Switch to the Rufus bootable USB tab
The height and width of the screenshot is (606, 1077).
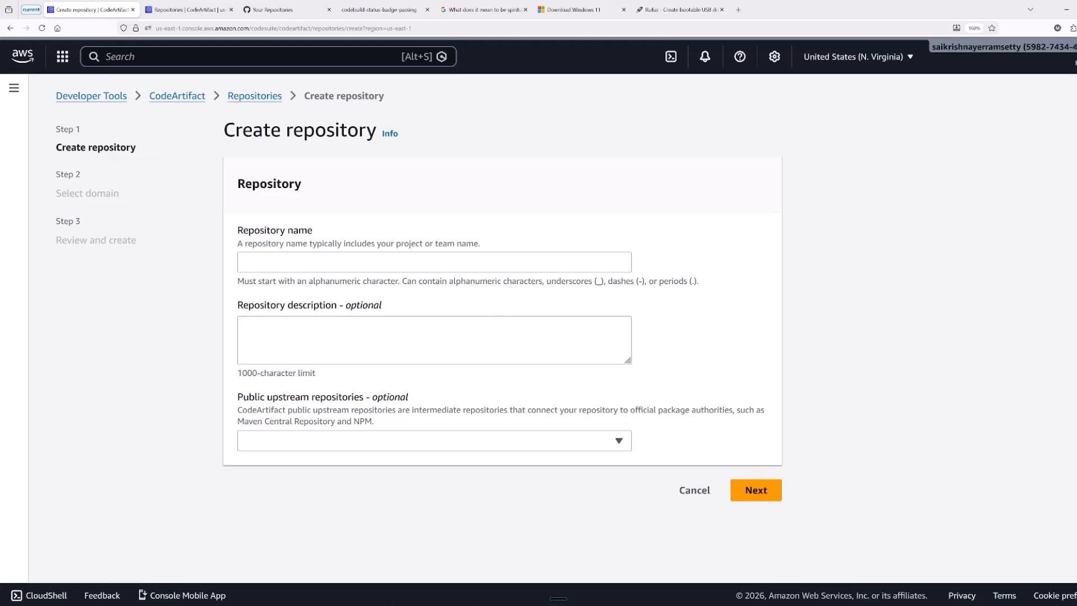coord(680,10)
